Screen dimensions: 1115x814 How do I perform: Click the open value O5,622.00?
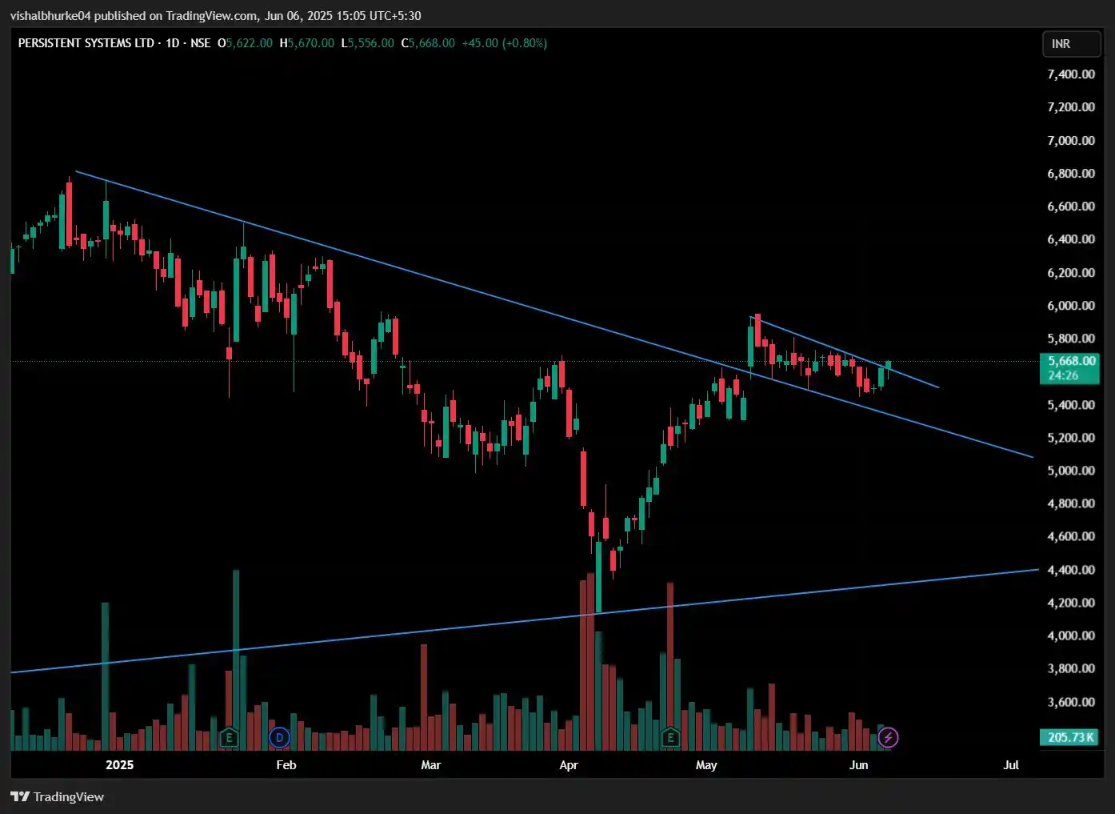click(x=245, y=43)
